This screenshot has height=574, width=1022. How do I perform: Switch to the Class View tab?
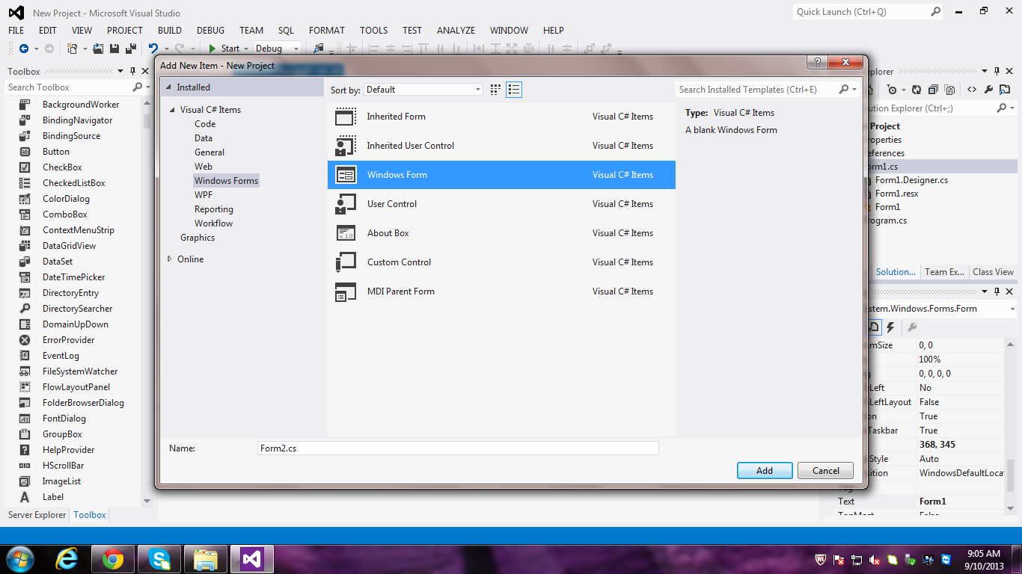(993, 272)
